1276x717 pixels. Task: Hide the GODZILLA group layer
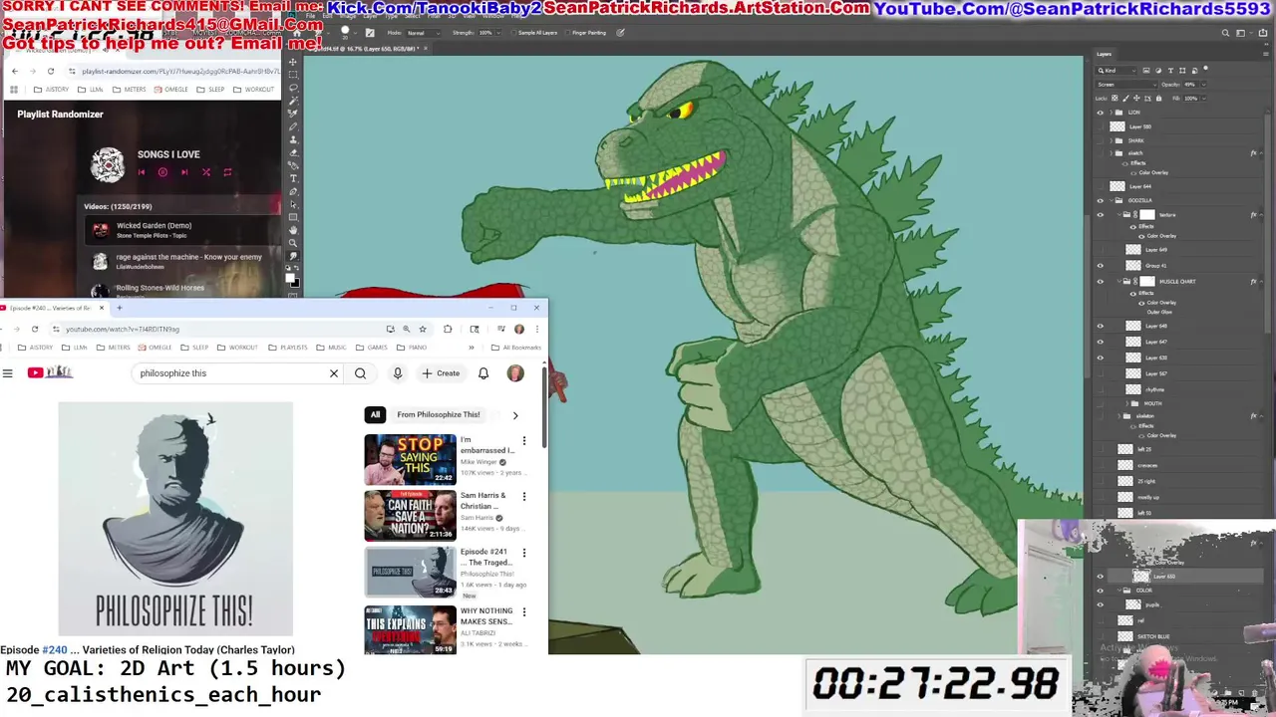click(x=1101, y=200)
